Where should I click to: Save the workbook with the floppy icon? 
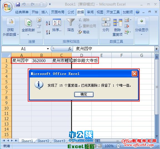[x=18, y=4]
